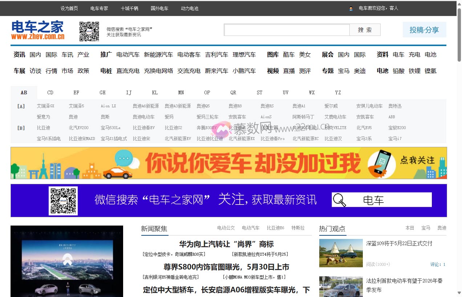Screen dimensions: 462x297
Task: Click the QR code in the blue banner
Action: (x=63, y=201)
